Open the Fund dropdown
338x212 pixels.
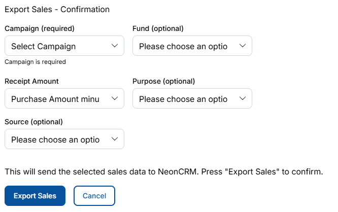[x=192, y=46]
